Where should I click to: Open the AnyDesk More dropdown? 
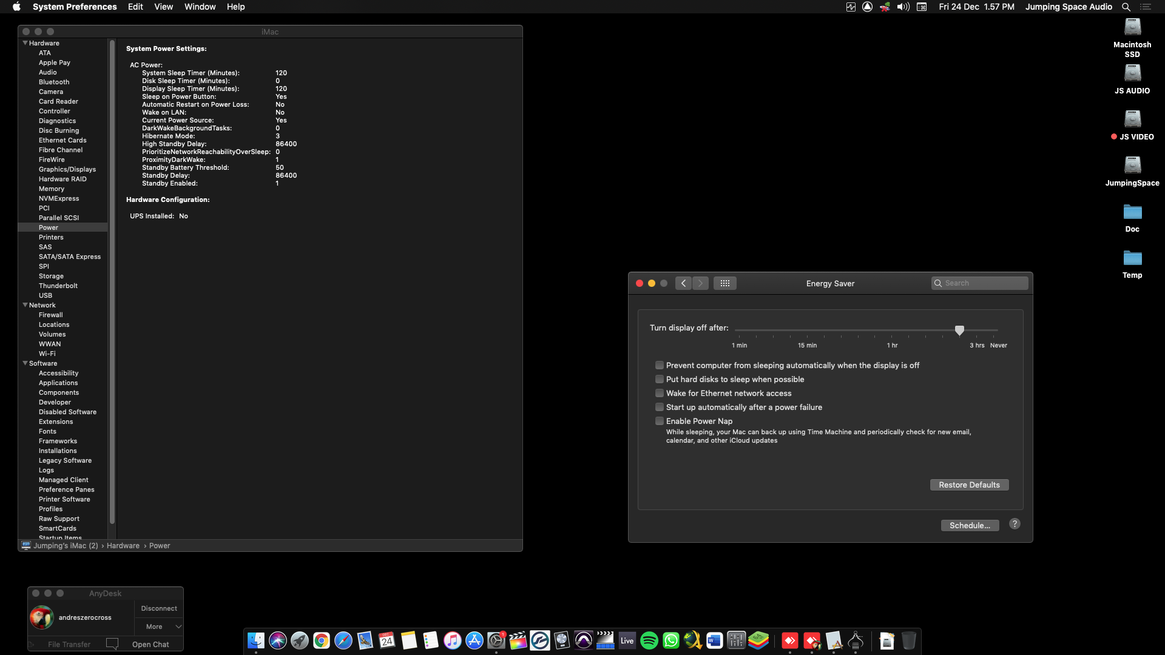coord(159,626)
